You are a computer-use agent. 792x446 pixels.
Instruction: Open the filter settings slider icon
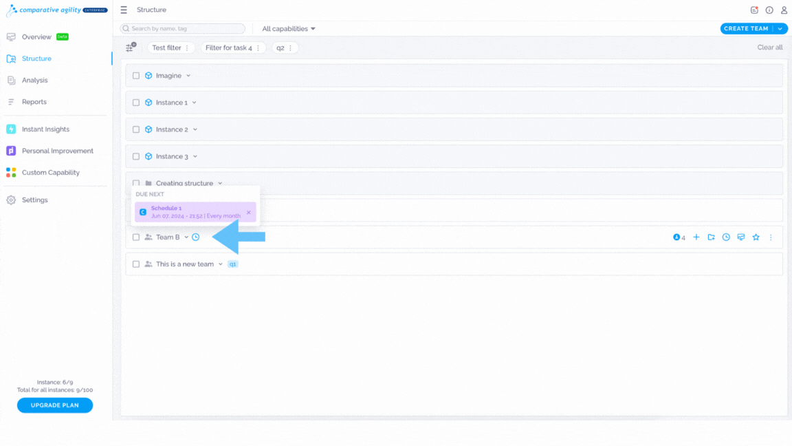point(131,47)
